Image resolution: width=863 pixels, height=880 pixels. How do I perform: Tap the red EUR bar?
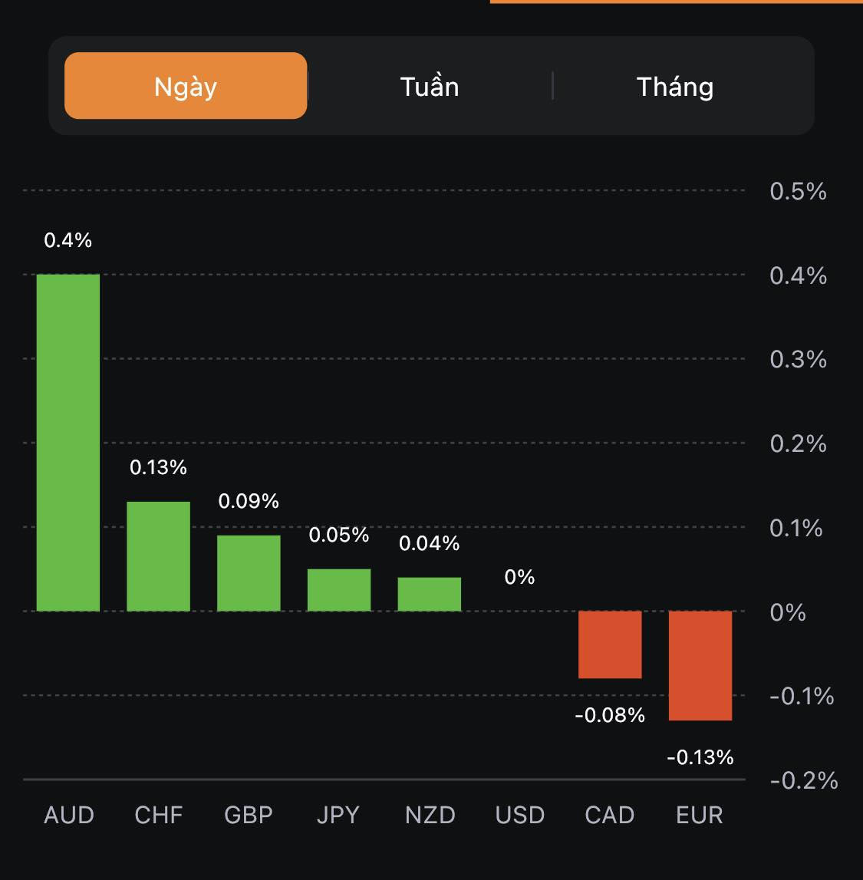click(x=700, y=665)
